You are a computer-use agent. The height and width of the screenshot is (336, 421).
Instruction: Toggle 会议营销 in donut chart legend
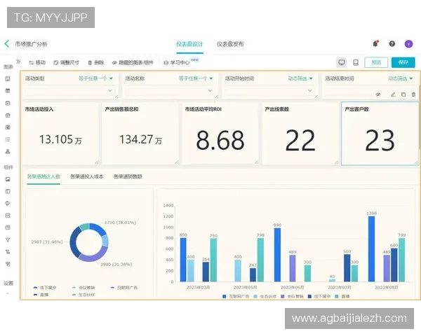83,288
